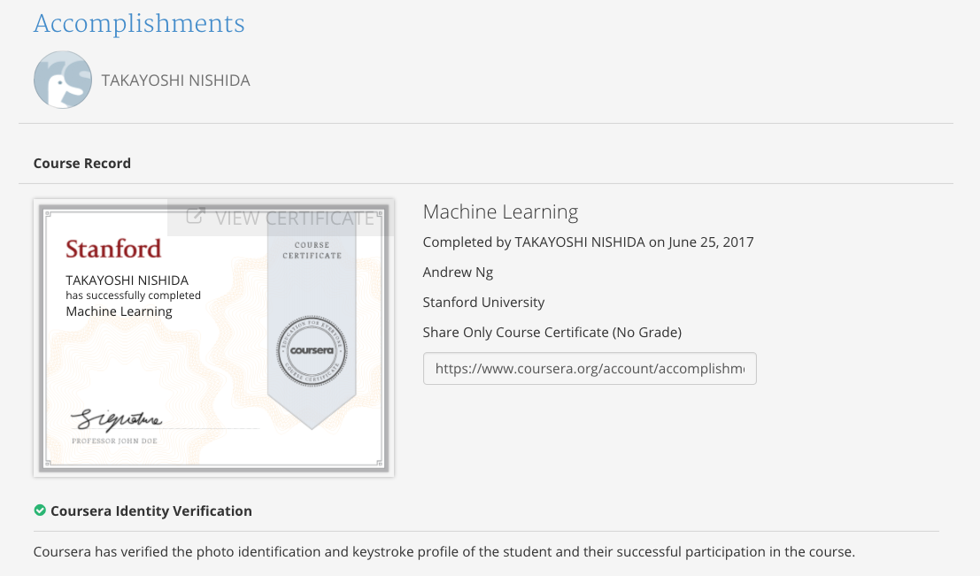Click the instructor name Andrew Ng

coord(458,273)
